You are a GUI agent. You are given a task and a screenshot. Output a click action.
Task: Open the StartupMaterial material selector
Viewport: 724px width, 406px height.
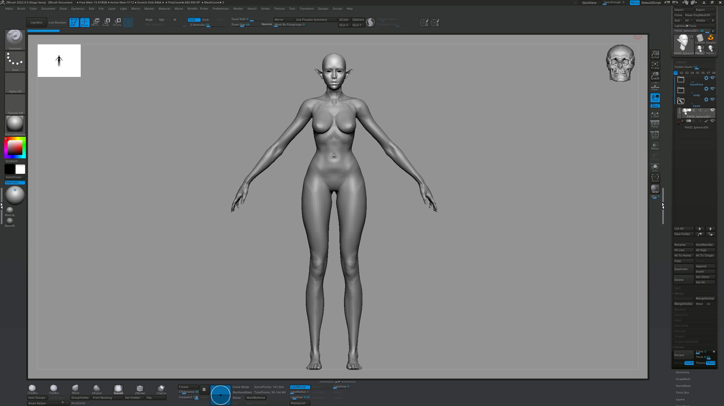click(15, 126)
